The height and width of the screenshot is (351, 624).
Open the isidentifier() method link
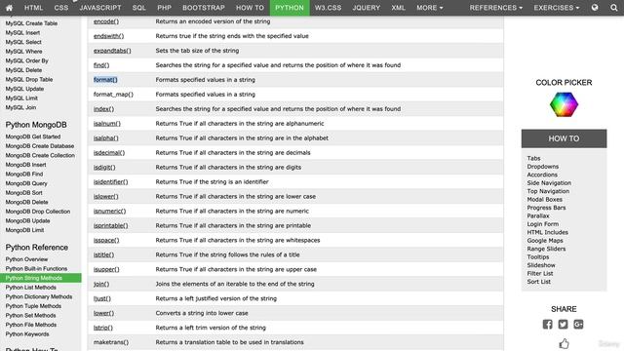110,182
